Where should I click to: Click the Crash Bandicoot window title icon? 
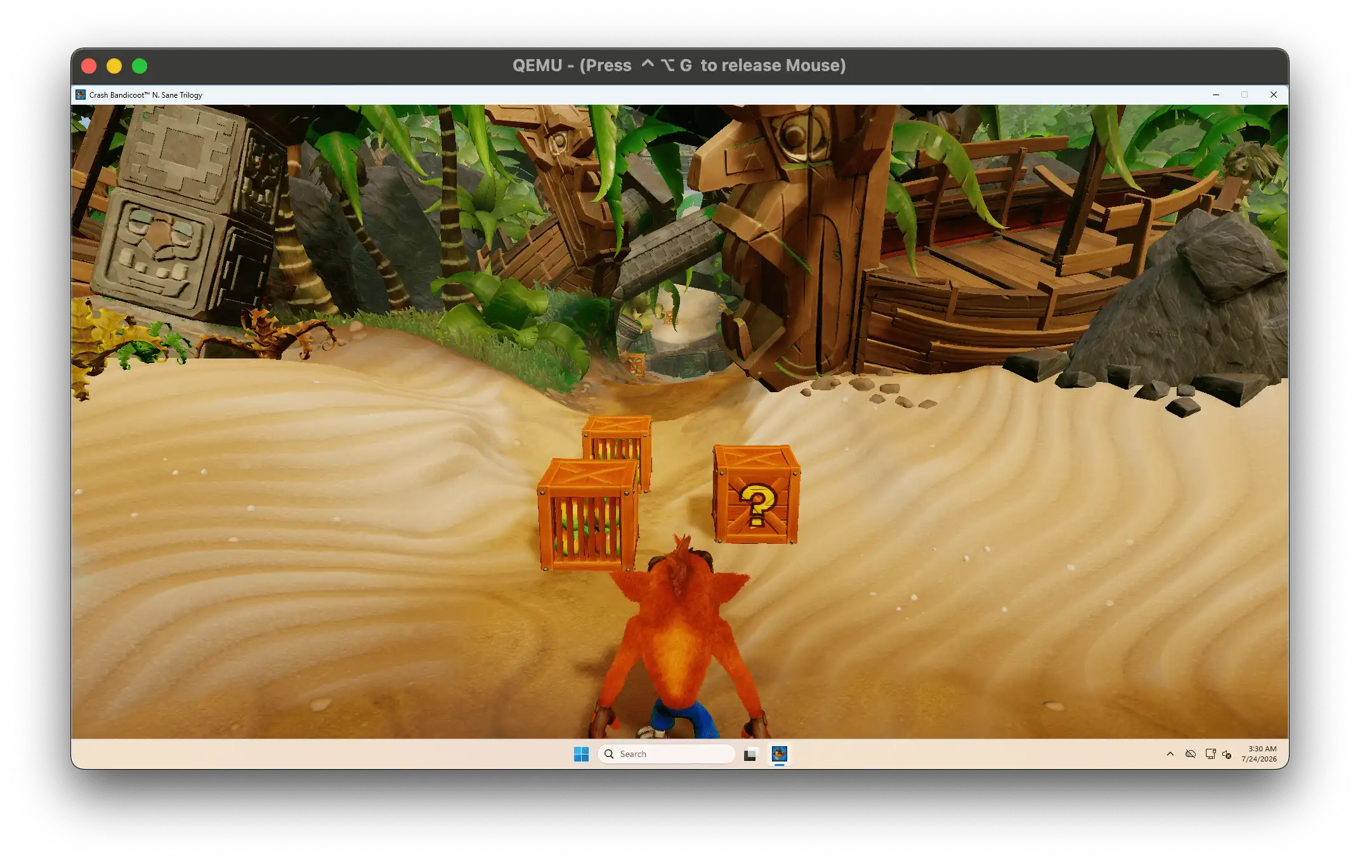tap(81, 95)
